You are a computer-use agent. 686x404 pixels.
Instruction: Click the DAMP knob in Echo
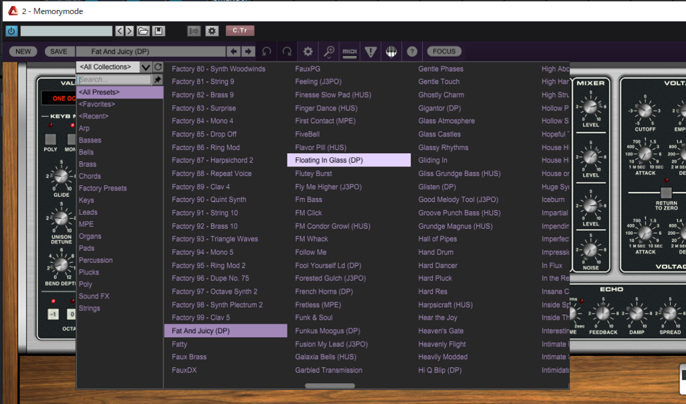tap(636, 313)
